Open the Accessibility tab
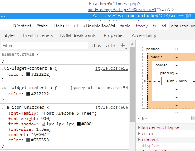This screenshot has width=195, height=151. click(x=144, y=35)
